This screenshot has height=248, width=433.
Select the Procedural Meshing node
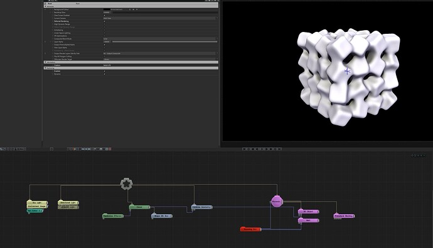click(x=344, y=216)
